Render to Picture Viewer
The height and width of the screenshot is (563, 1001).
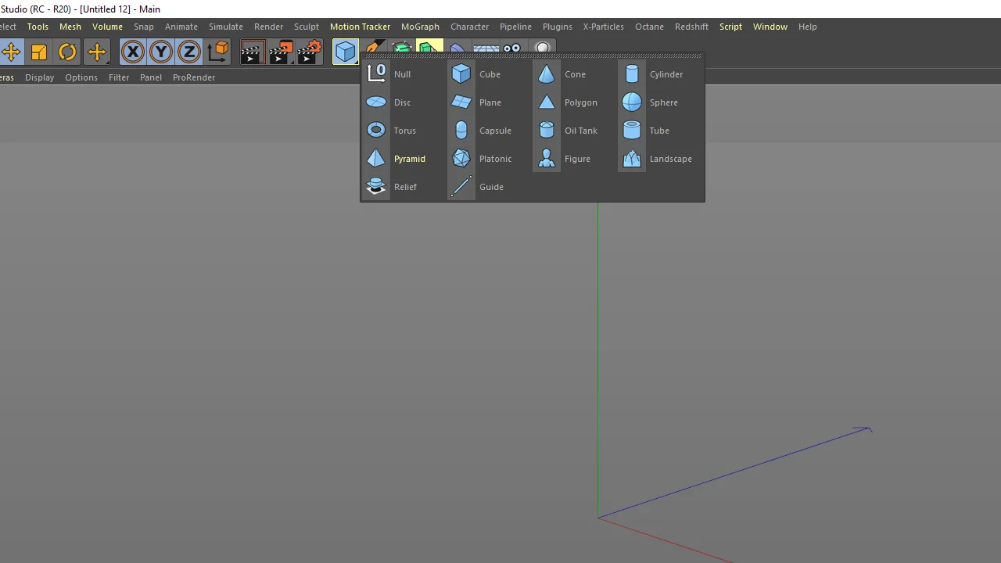click(x=281, y=52)
